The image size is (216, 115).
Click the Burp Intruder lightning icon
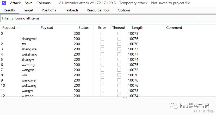point(4,3)
